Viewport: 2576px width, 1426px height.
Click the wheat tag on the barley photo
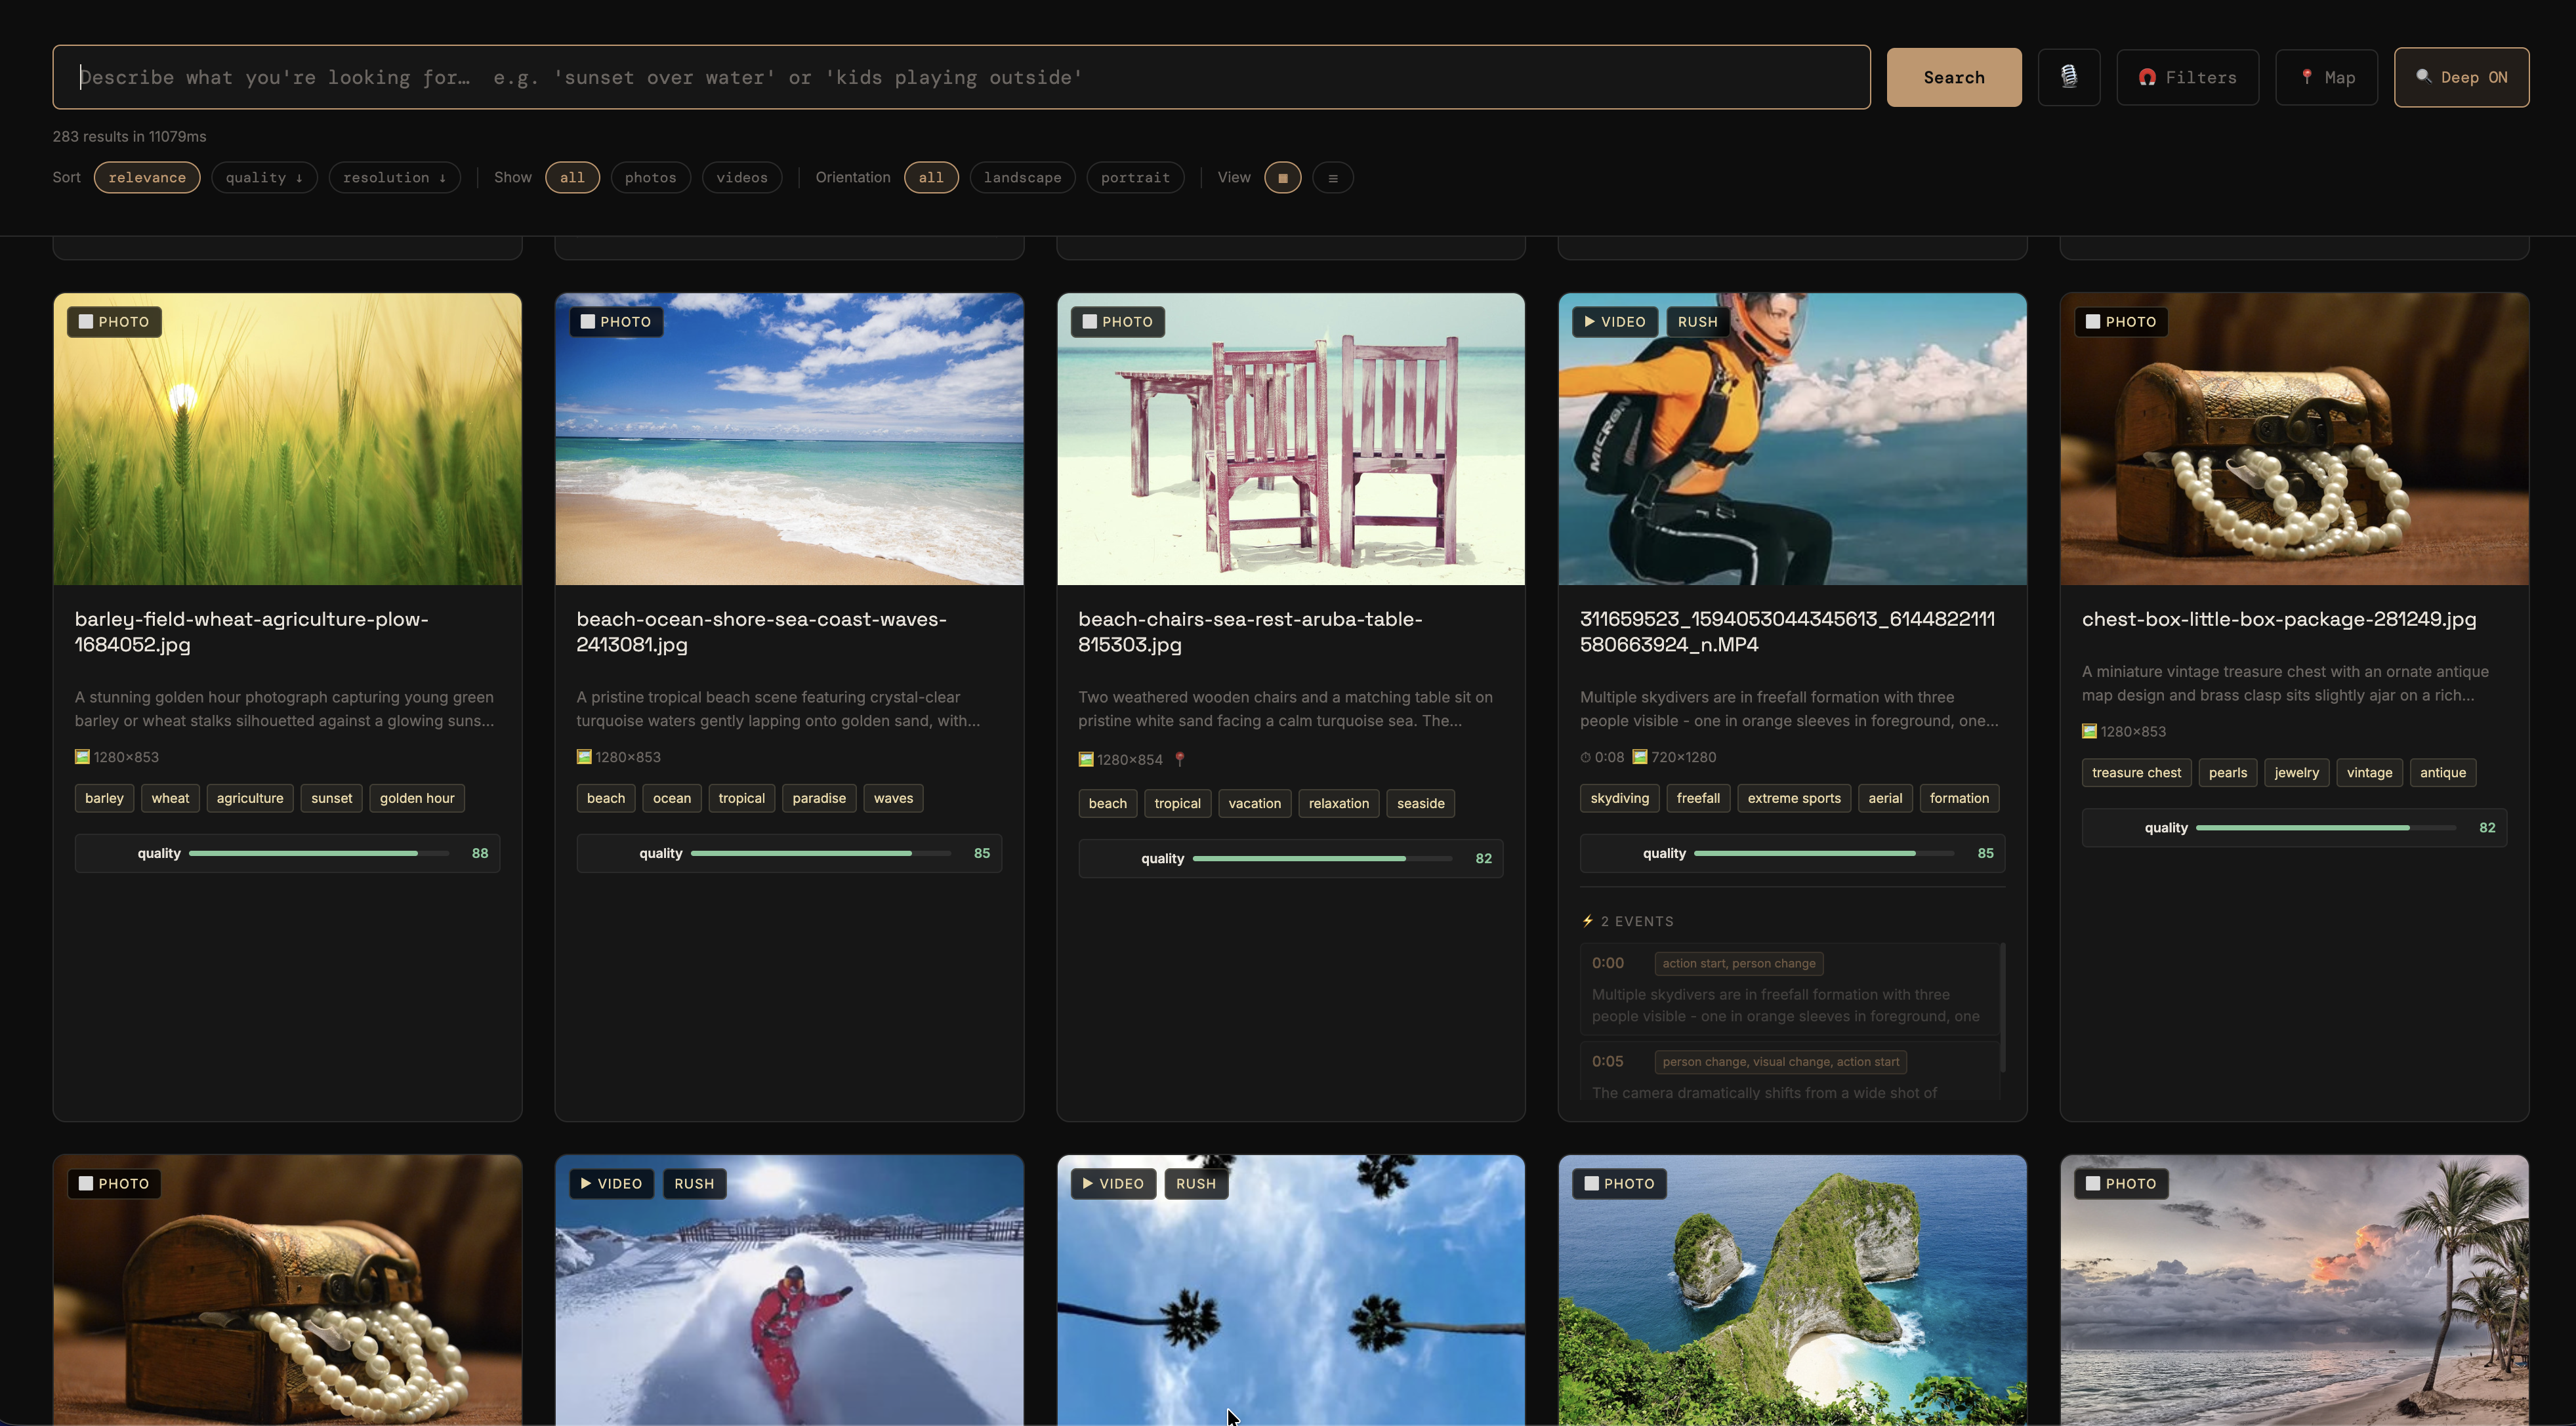tap(170, 798)
